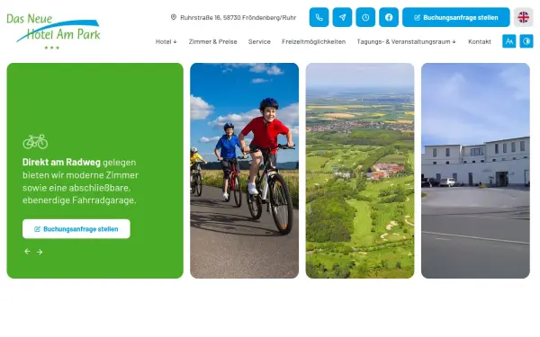The image size is (540, 337).
Task: Click the 'Direkt am Radweg' heading text
Action: (x=61, y=162)
